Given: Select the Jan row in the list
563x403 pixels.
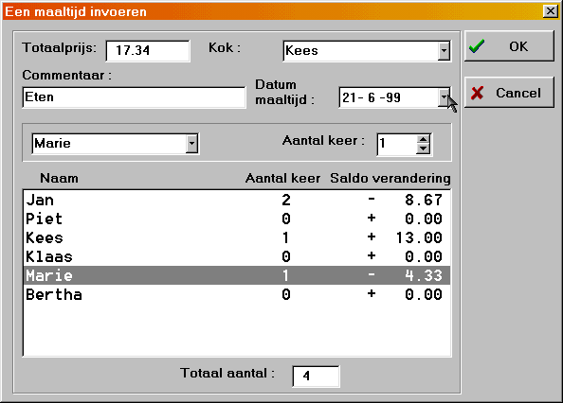Looking at the screenshot, I should tap(237, 200).
